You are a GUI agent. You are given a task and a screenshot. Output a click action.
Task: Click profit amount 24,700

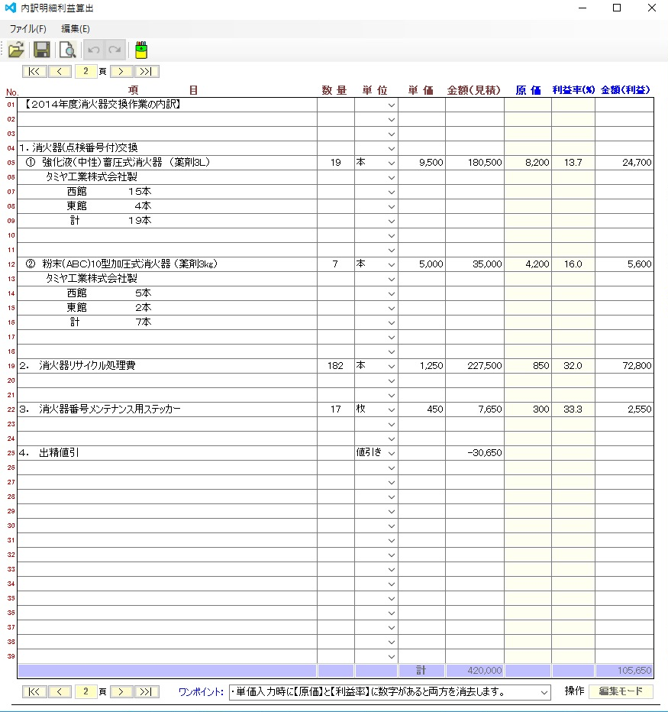[x=624, y=163]
